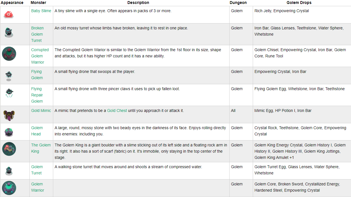Click the Golem Head sprite image
This screenshot has height=197, width=351.
click(x=9, y=132)
